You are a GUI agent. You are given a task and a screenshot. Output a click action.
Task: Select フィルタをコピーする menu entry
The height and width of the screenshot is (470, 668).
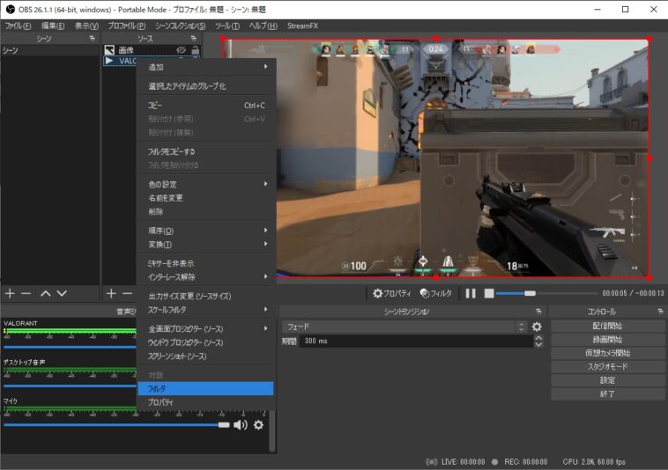coord(205,151)
